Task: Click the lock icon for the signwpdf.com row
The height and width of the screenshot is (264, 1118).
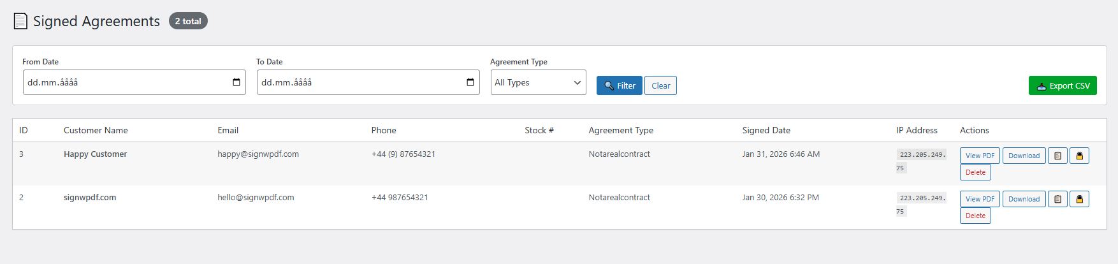Action: pos(1079,199)
